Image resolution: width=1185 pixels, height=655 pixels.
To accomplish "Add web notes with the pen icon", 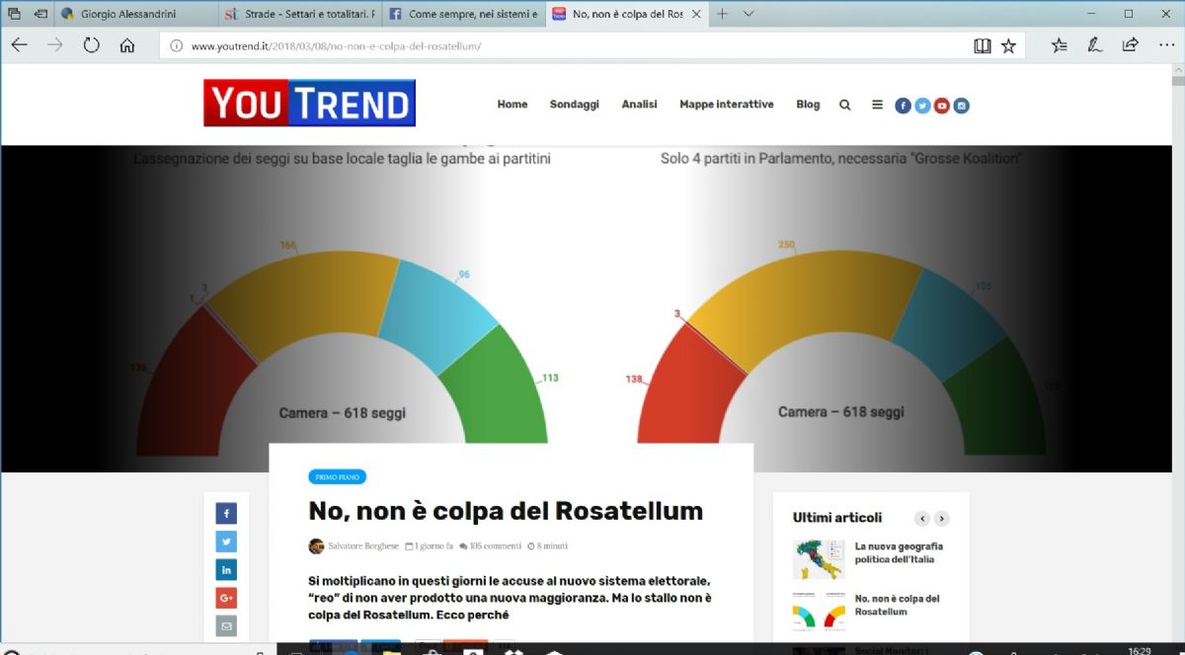I will click(x=1094, y=45).
